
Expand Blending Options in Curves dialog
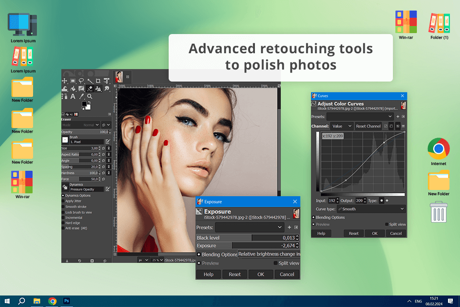pos(313,217)
